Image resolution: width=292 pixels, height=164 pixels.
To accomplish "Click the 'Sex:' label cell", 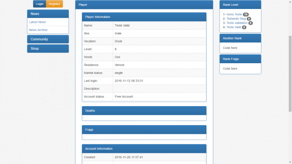I will (97, 34).
